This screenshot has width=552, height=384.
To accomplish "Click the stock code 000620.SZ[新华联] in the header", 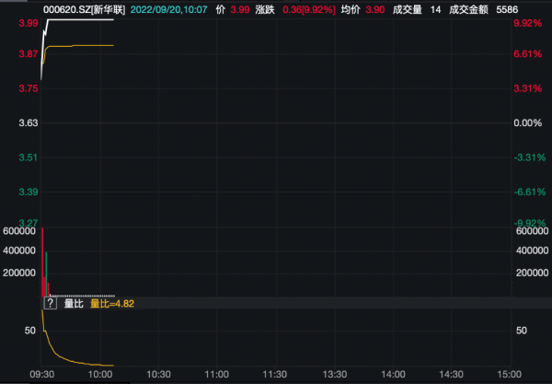I will (84, 9).
